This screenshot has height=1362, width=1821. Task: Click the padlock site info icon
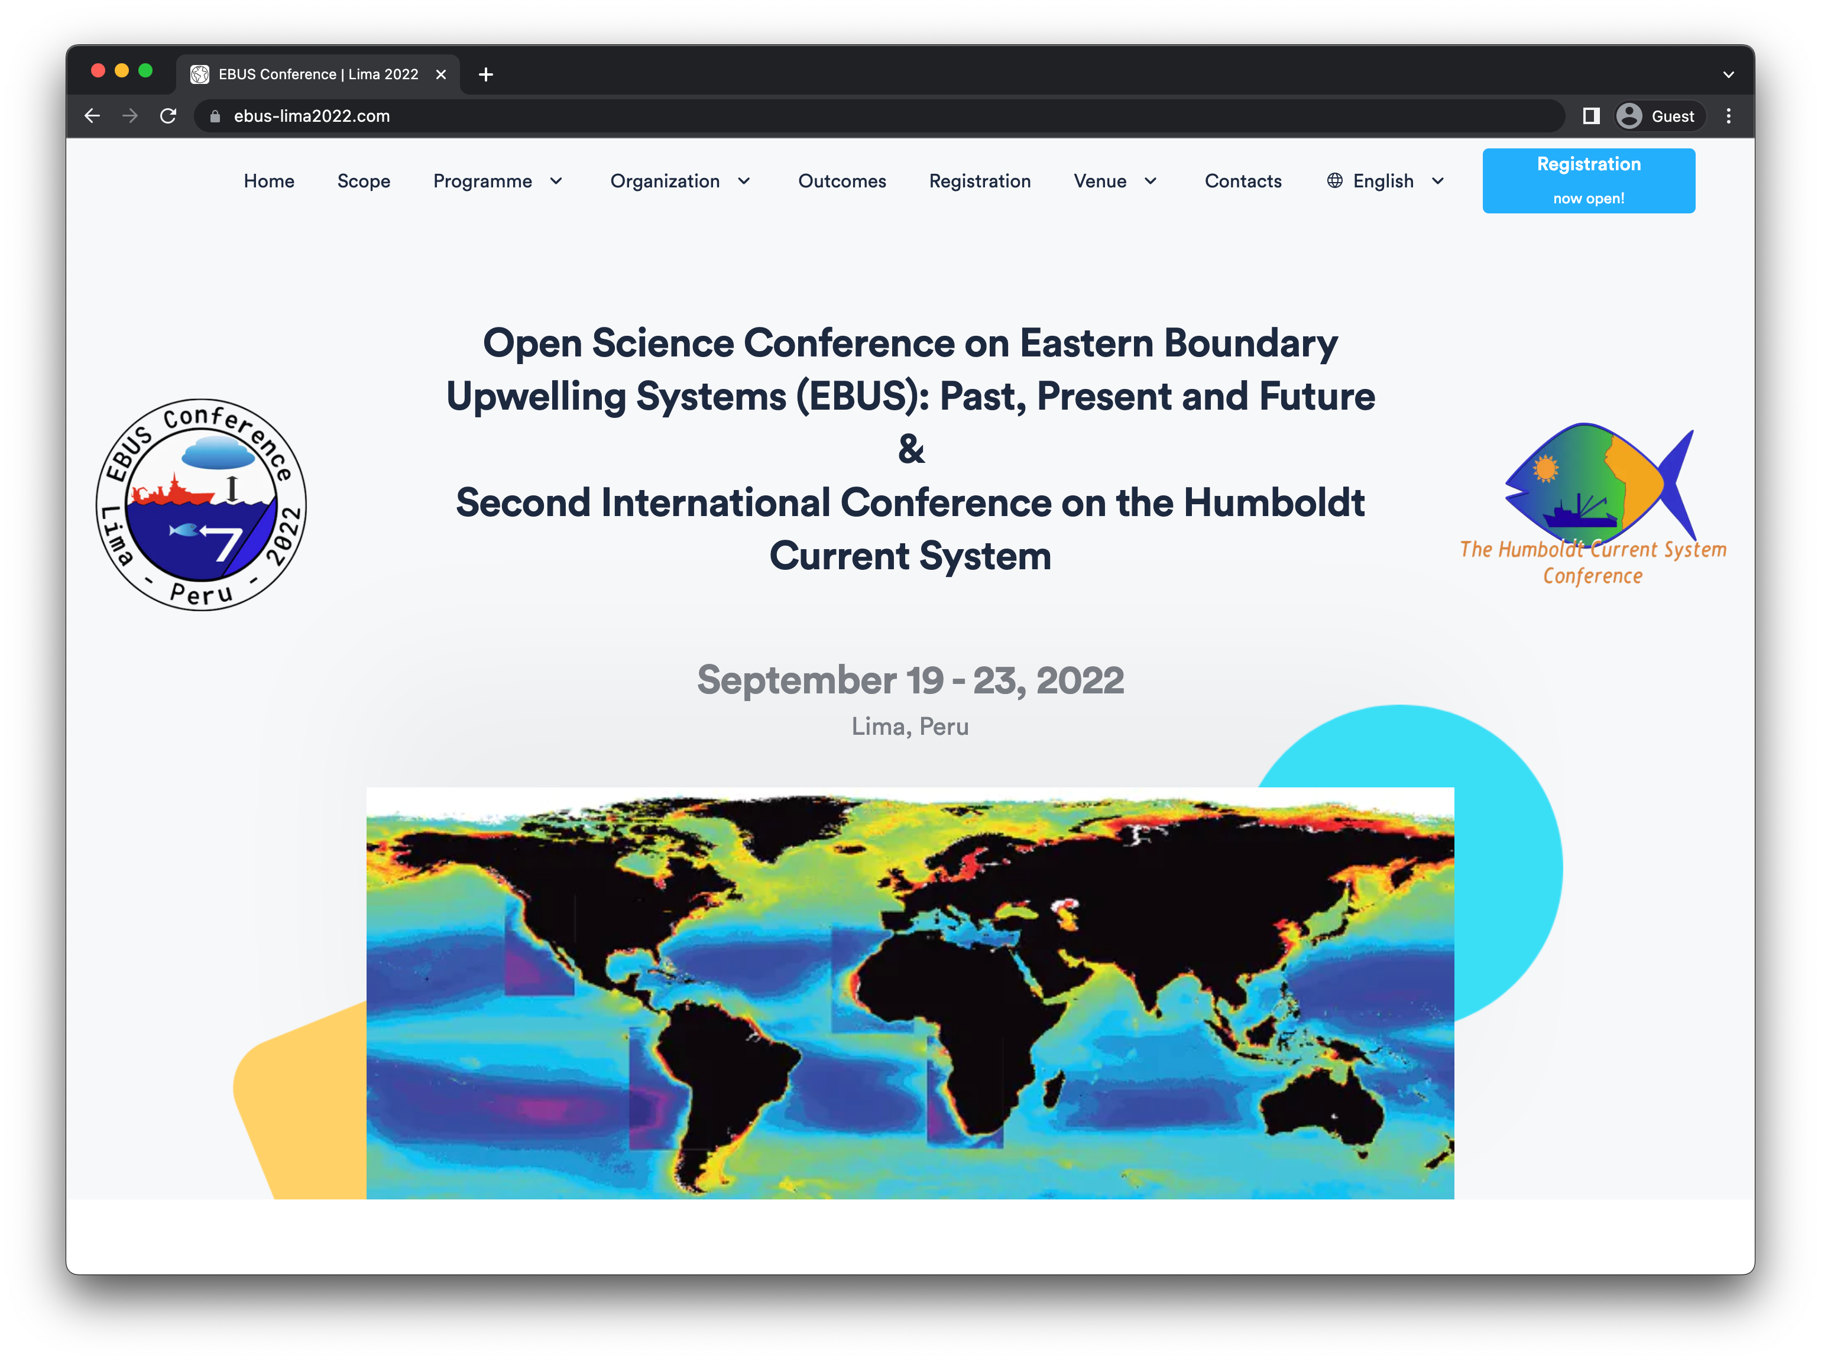pos(216,116)
